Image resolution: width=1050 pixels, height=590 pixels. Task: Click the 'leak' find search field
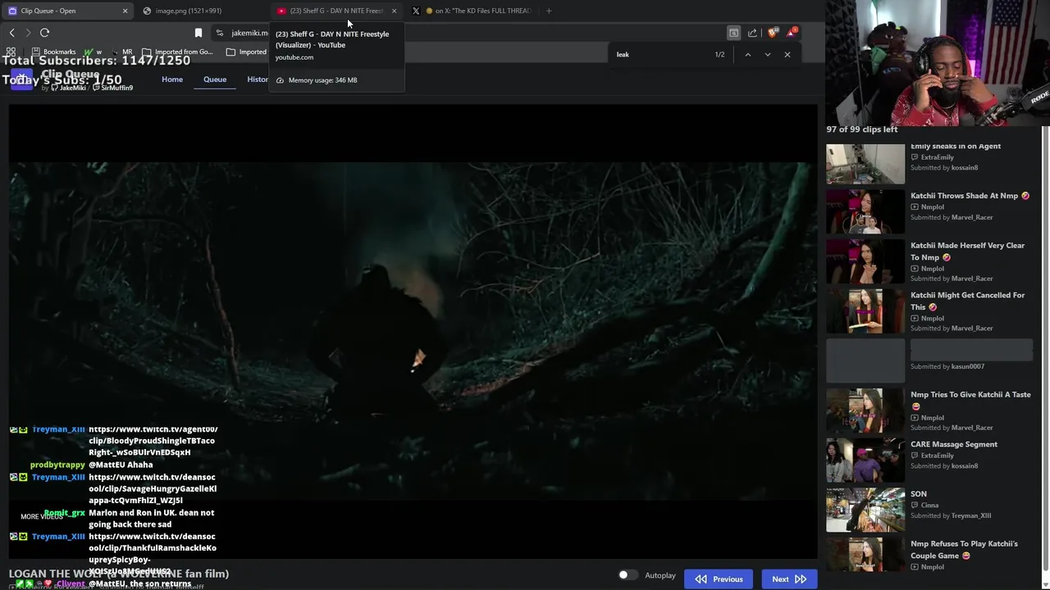click(660, 55)
